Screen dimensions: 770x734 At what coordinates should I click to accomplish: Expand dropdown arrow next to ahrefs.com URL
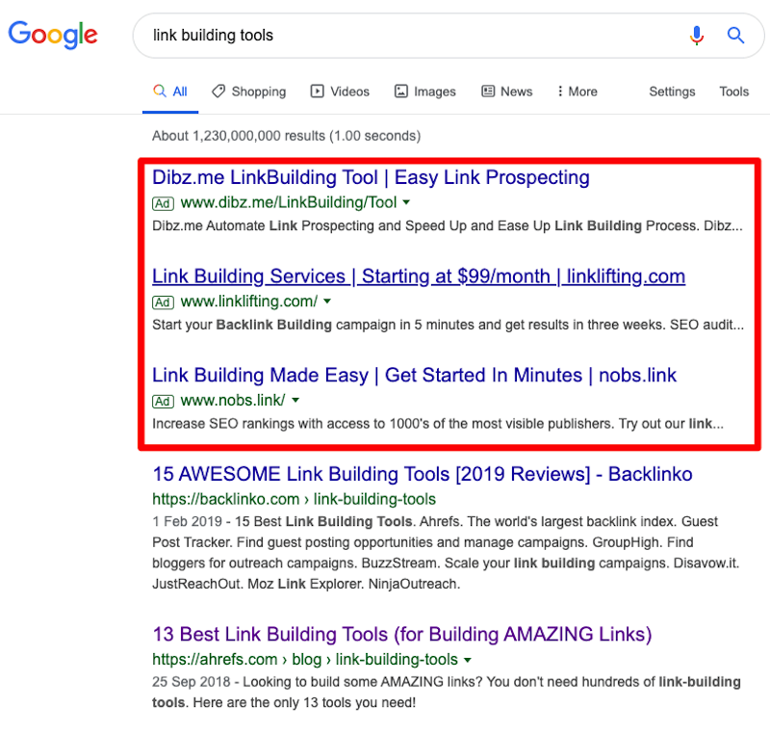(468, 660)
